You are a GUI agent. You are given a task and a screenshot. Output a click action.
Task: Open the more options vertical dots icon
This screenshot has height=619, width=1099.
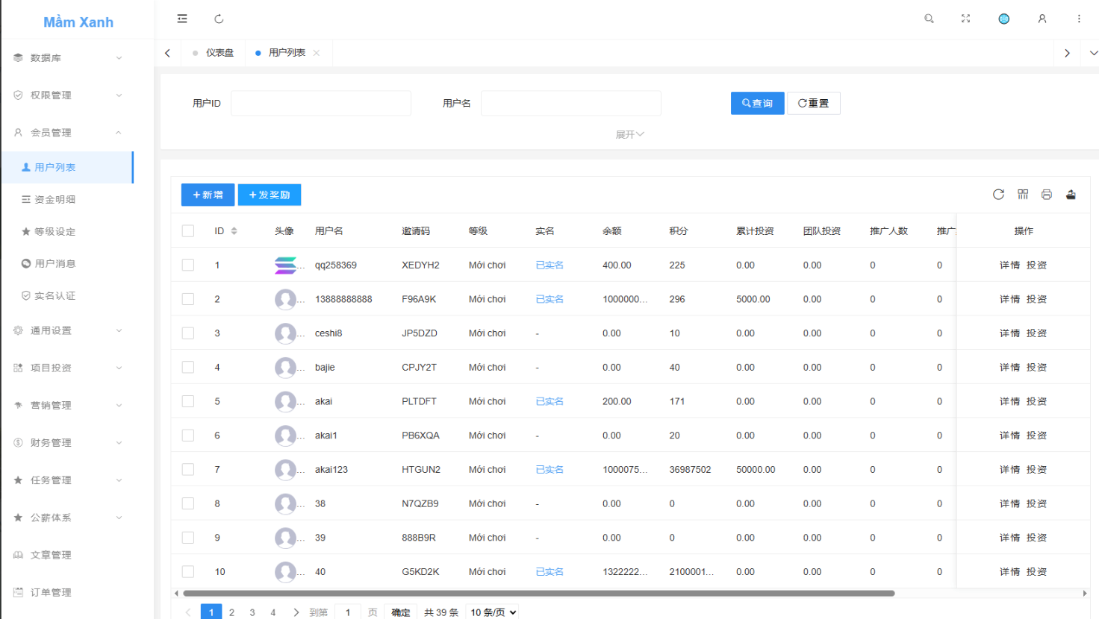(1079, 19)
